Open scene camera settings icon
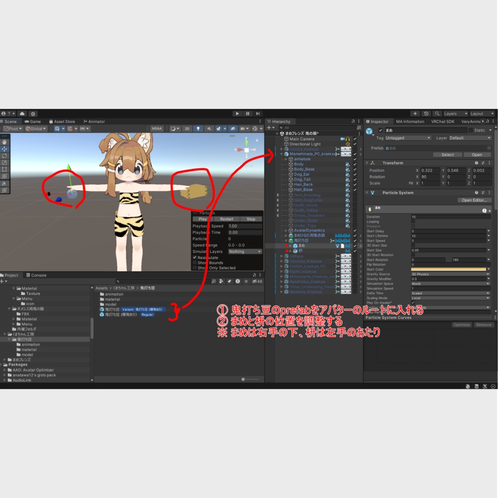Screen dimensions: 498x498 click(x=244, y=128)
